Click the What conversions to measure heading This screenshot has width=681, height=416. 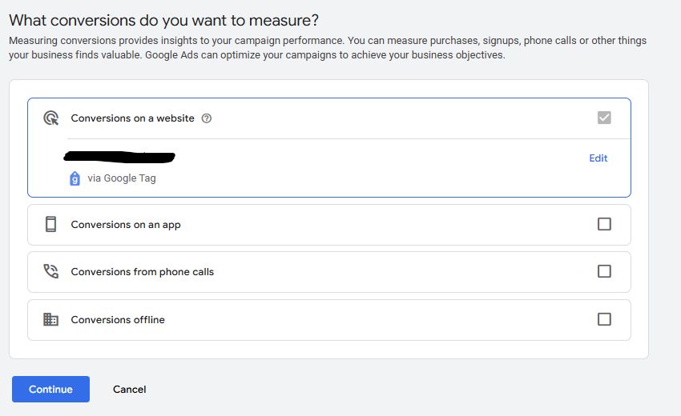(x=169, y=21)
